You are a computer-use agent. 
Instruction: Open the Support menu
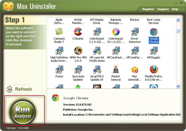(x=163, y=9)
